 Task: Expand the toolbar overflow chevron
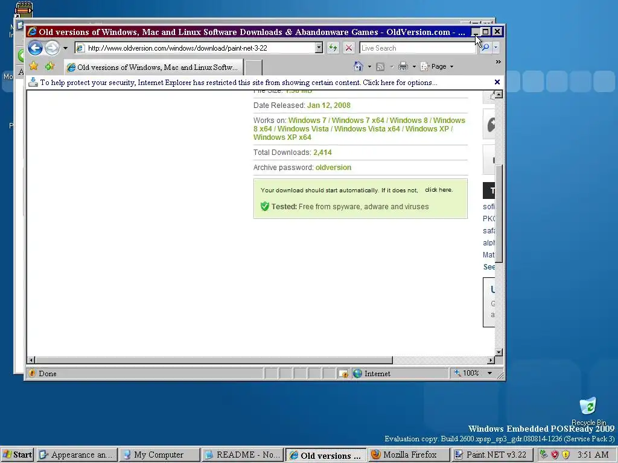tap(498, 62)
